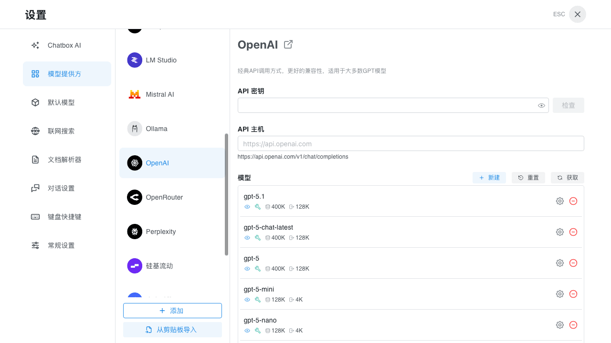Open the settings gear for gpt-5.1
The width and height of the screenshot is (611, 343).
tap(559, 201)
